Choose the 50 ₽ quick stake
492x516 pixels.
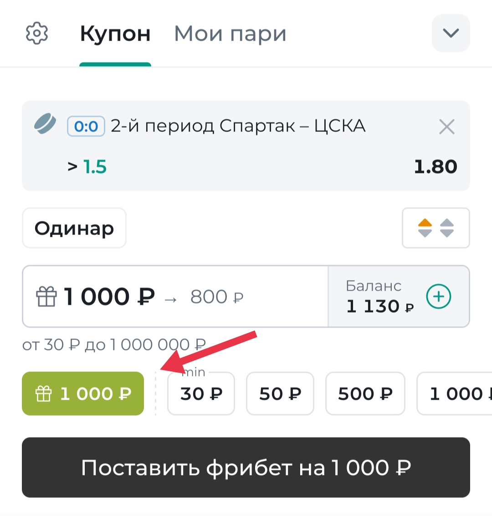click(x=280, y=393)
